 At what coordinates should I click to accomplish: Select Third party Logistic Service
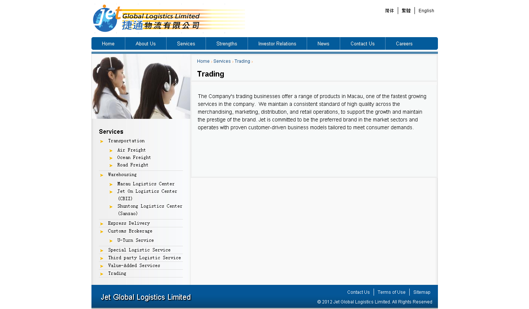pos(144,258)
